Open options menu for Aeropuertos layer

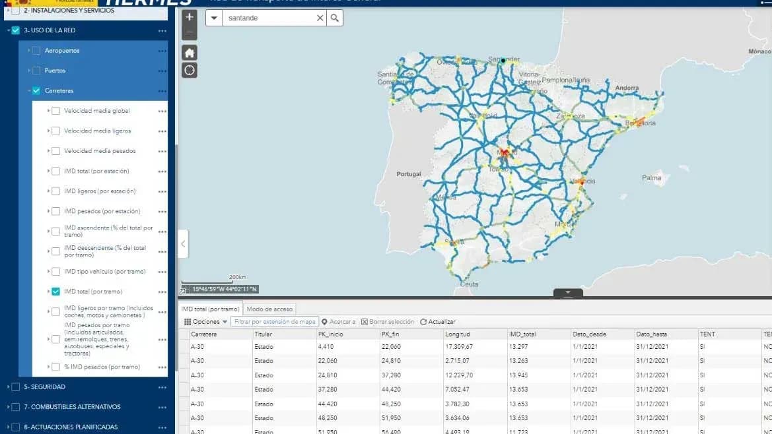[162, 51]
